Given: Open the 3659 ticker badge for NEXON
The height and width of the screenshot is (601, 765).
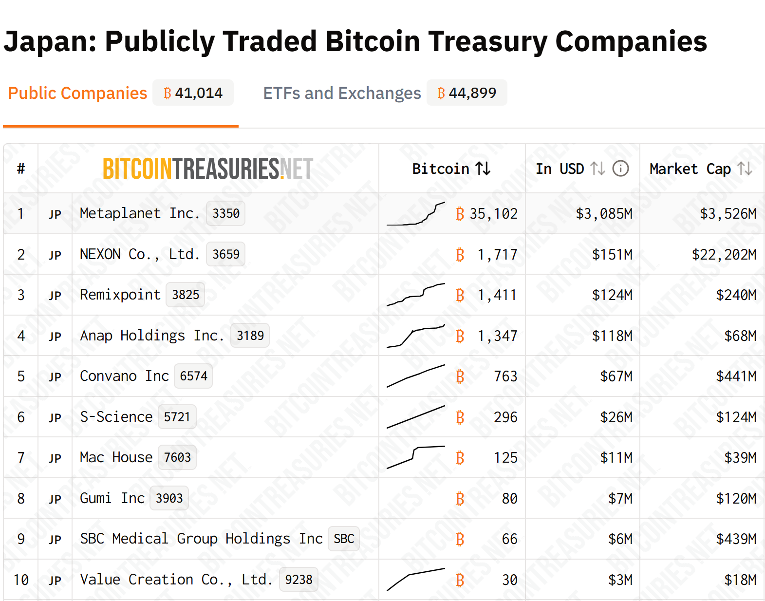Looking at the screenshot, I should [x=226, y=254].
